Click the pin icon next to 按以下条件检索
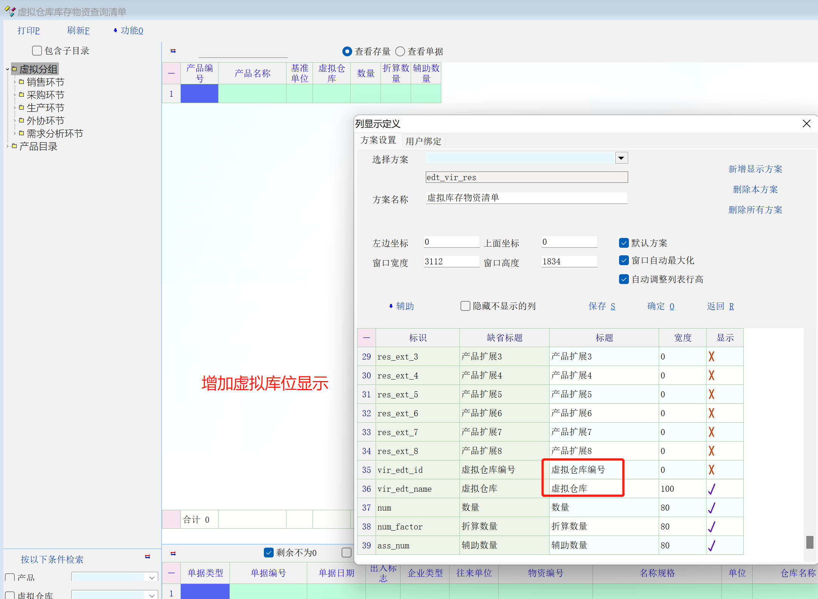The width and height of the screenshot is (818, 599). (147, 557)
